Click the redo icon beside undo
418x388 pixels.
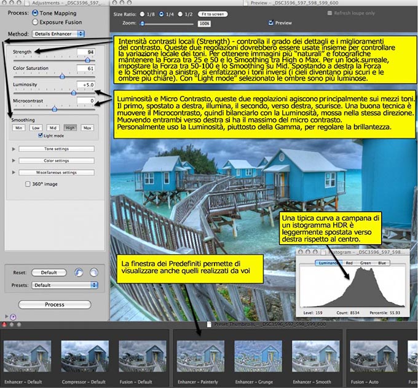[x=93, y=272]
